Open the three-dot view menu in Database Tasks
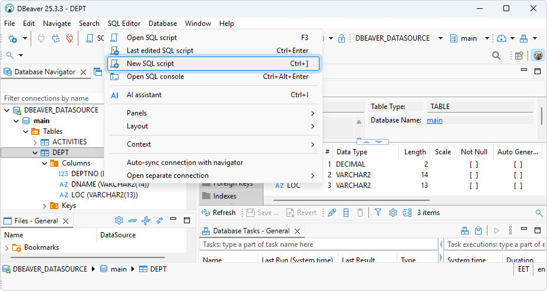The image size is (547, 291). tap(510, 230)
